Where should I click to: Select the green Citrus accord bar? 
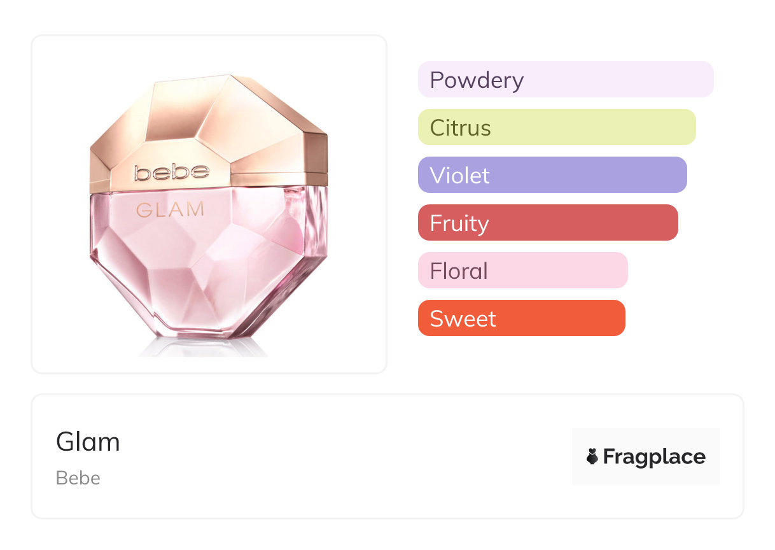tap(556, 127)
